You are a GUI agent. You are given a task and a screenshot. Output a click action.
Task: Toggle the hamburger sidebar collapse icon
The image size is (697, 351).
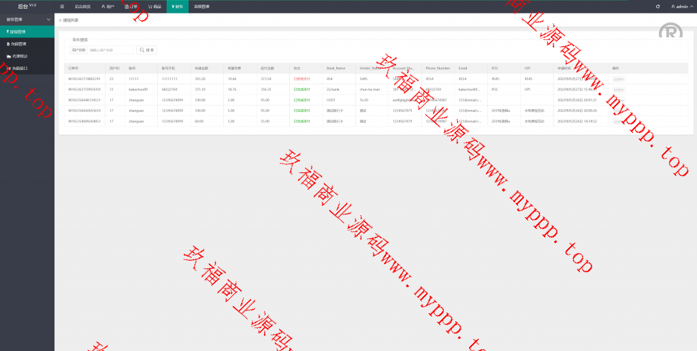click(62, 6)
